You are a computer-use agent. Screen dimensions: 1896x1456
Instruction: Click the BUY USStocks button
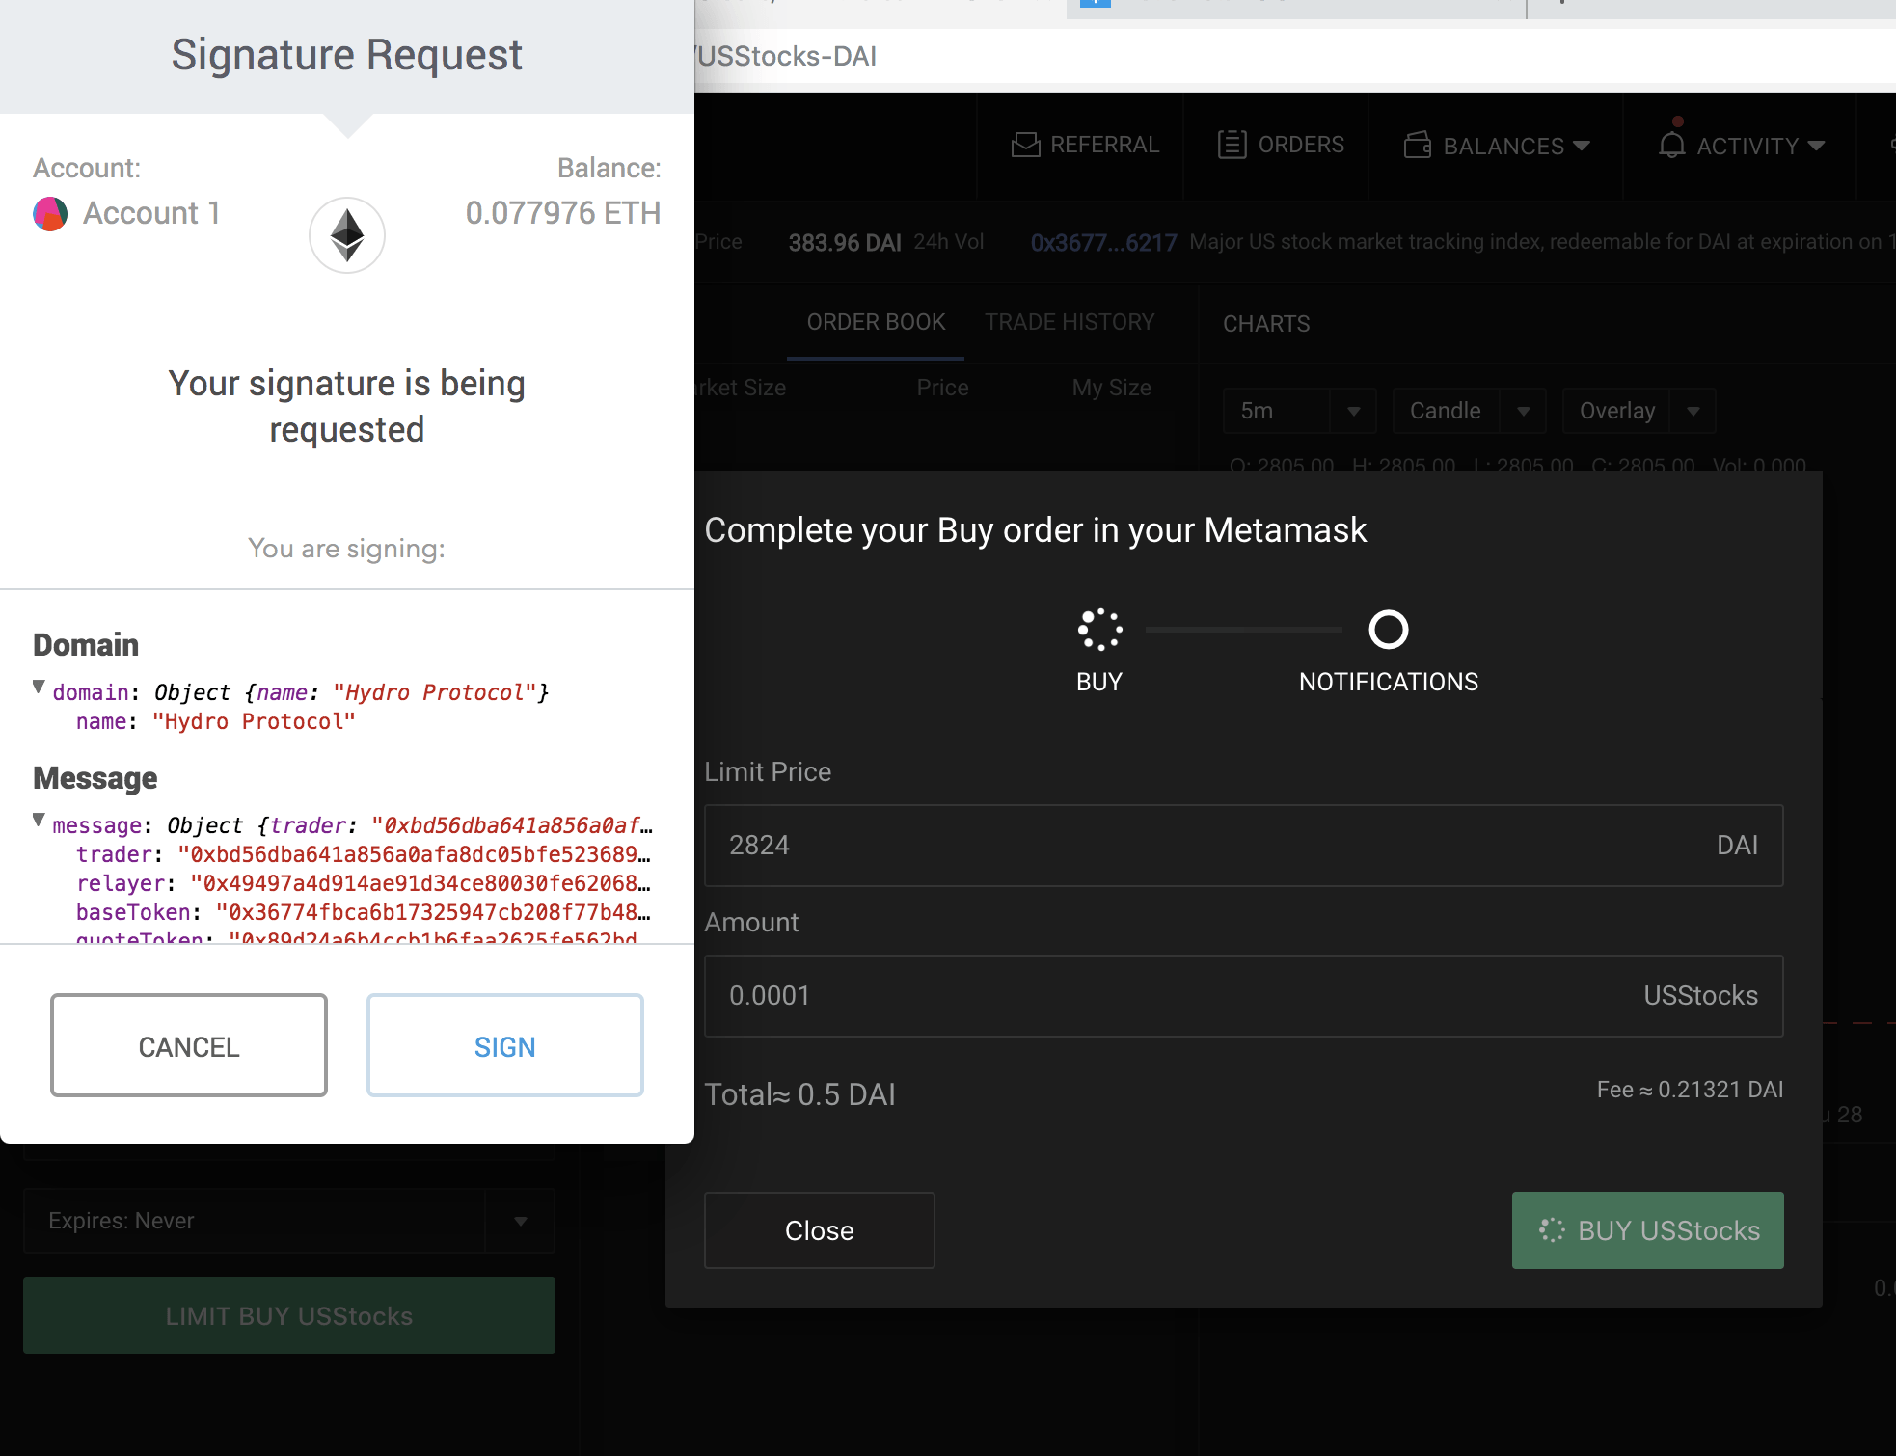point(1648,1230)
